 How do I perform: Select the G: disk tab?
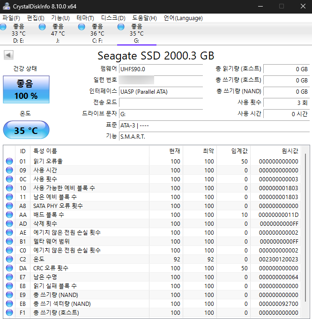click(x=137, y=33)
